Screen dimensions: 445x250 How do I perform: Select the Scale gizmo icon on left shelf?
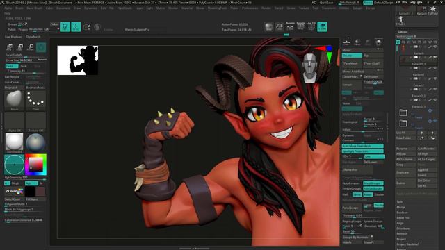[x=20, y=47]
